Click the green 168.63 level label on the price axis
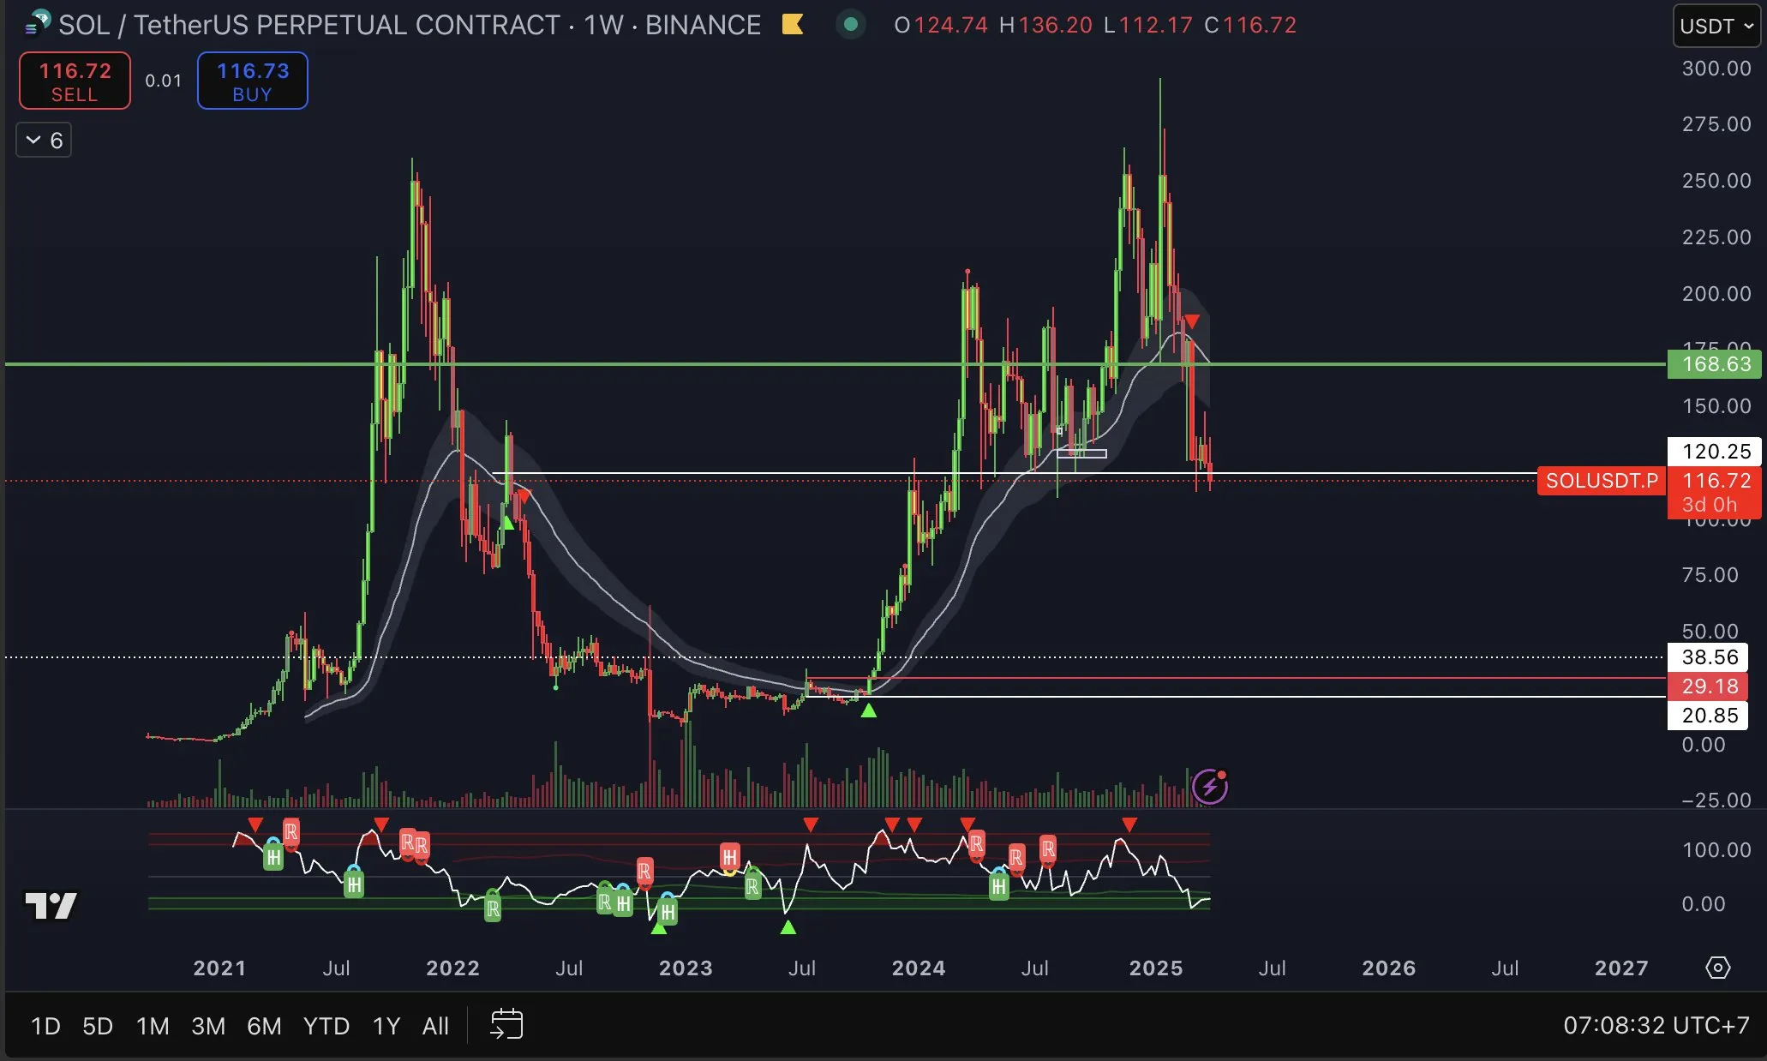Viewport: 1767px width, 1061px height. [x=1714, y=363]
